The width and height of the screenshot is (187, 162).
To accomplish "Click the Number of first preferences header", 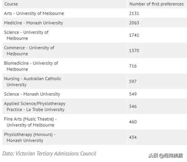I will 157,4.
